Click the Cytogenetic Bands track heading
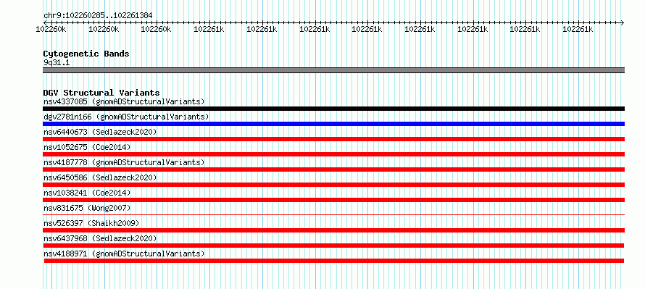Viewport: 645px width, 289px height. click(x=86, y=54)
